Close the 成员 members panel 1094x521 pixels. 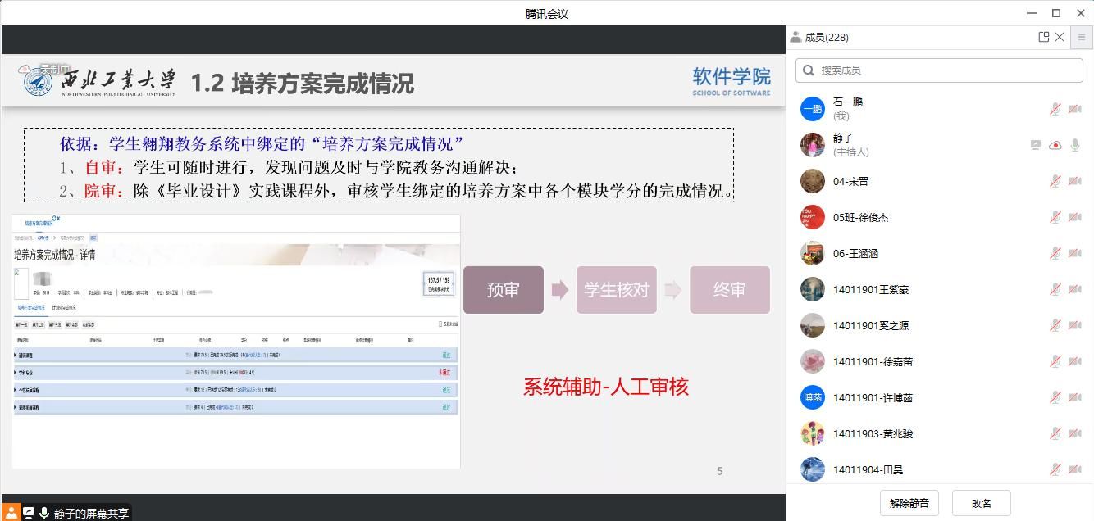pos(1060,37)
